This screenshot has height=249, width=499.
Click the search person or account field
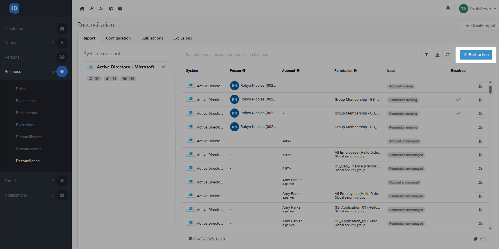(302, 55)
